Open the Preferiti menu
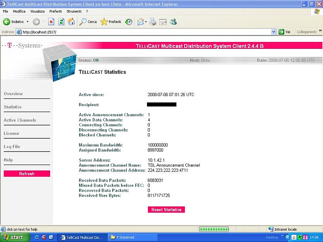The width and height of the screenshot is (323, 242). coord(55,11)
